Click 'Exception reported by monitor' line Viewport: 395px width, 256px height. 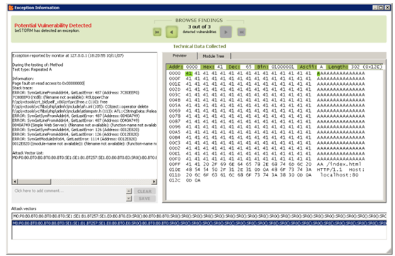[x=68, y=55]
